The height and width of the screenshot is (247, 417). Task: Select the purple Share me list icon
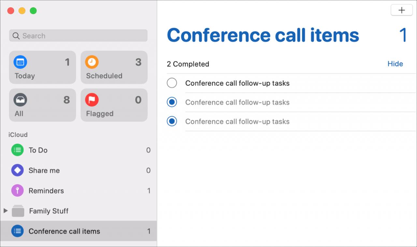(x=17, y=170)
